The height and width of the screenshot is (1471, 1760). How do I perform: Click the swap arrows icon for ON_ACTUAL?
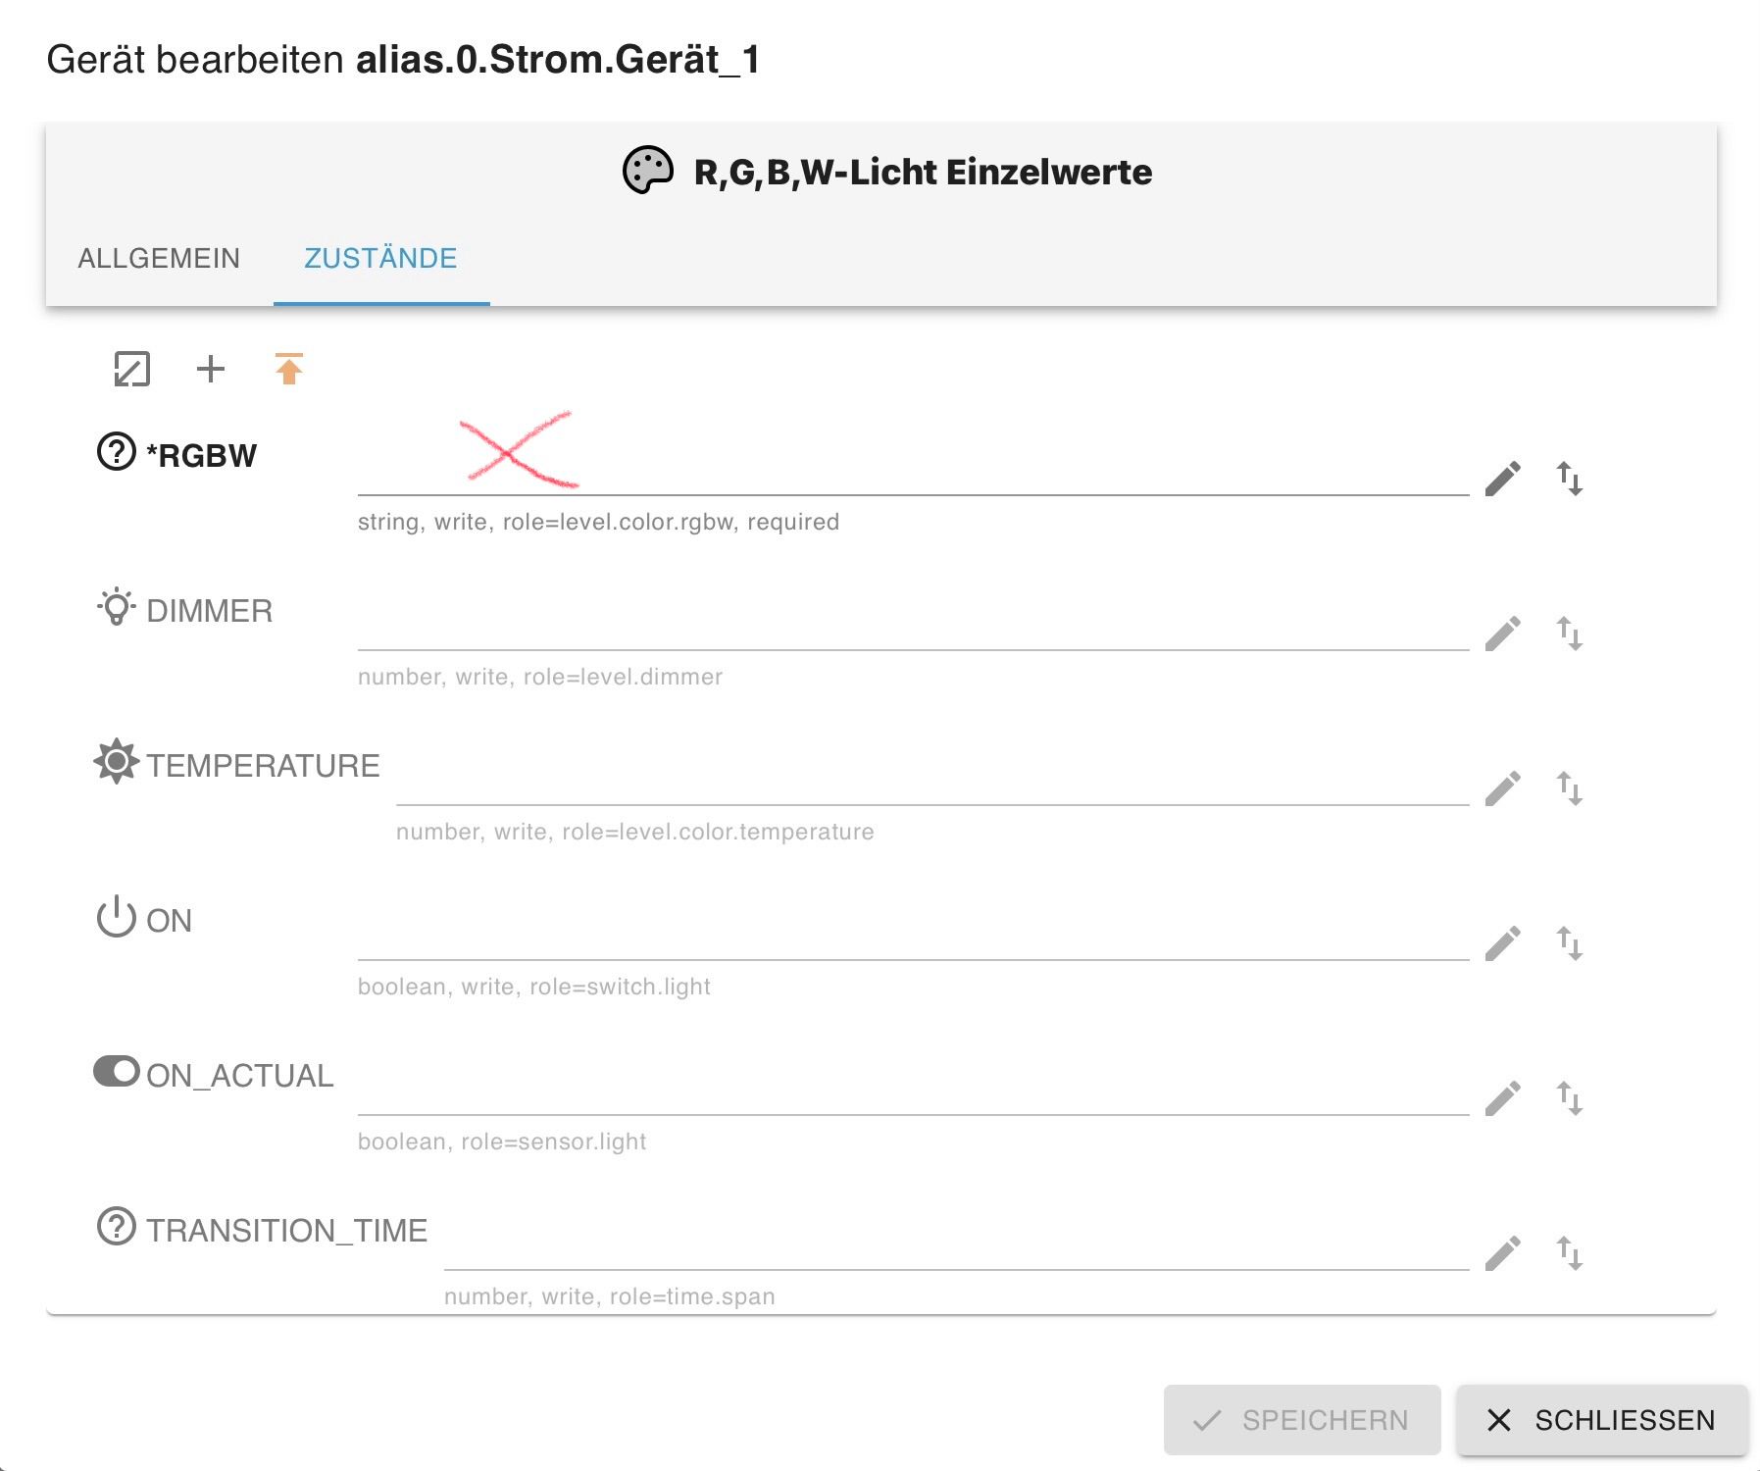coord(1569,1098)
